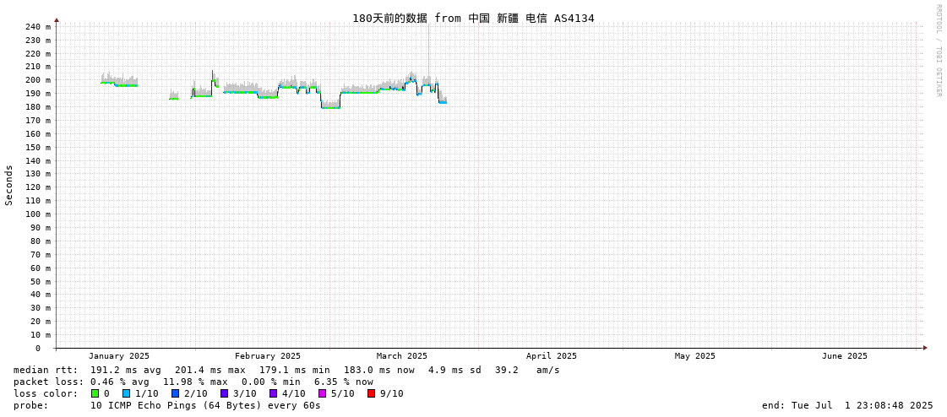Viewport: 947px width, 417px height.
Task: Click the "loss color:" label
Action: [46, 393]
